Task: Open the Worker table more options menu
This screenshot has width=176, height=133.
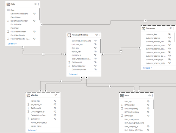Action: pos(59,95)
